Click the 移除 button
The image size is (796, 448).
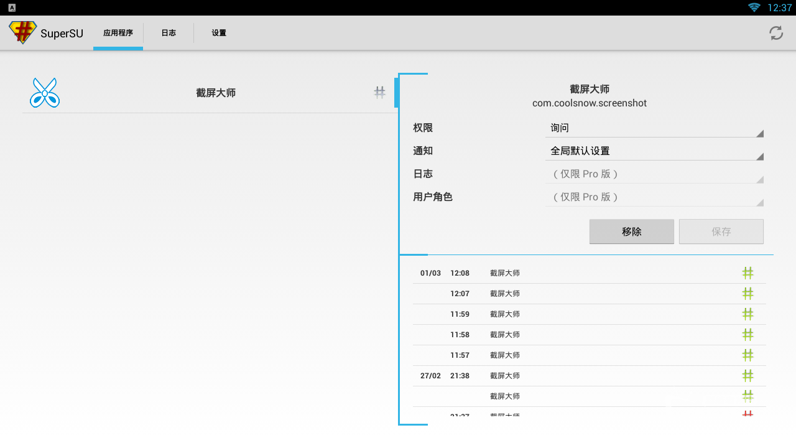(632, 231)
